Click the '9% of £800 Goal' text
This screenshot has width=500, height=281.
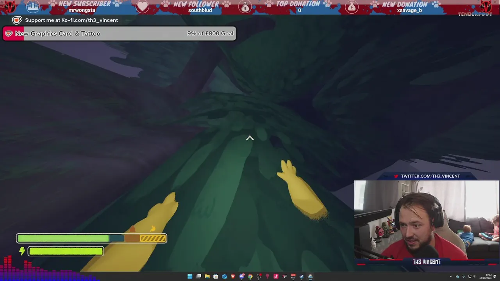point(210,34)
